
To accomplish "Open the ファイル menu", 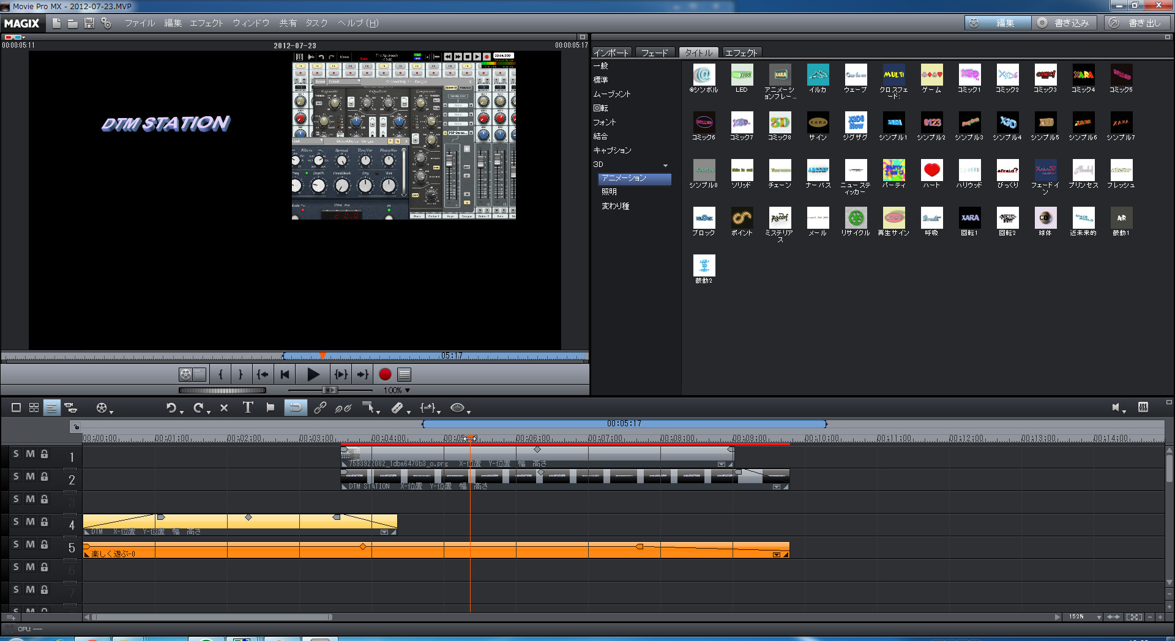I will pos(140,23).
